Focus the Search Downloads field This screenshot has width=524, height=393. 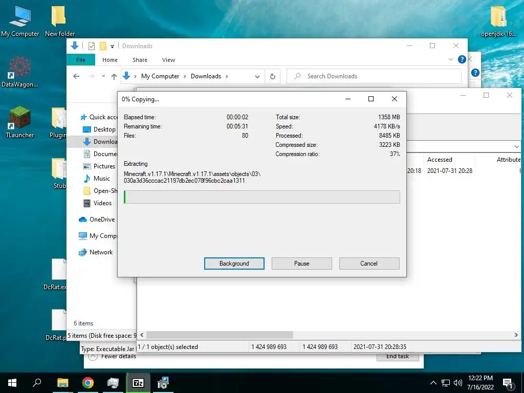[x=374, y=76]
